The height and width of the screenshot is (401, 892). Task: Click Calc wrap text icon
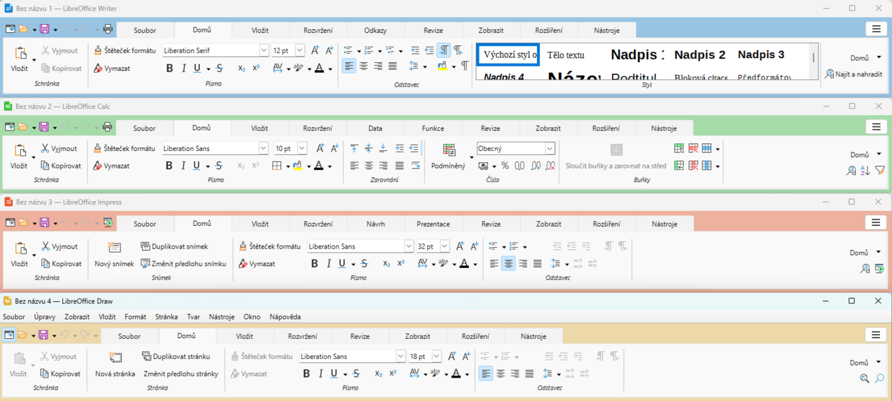(x=415, y=166)
